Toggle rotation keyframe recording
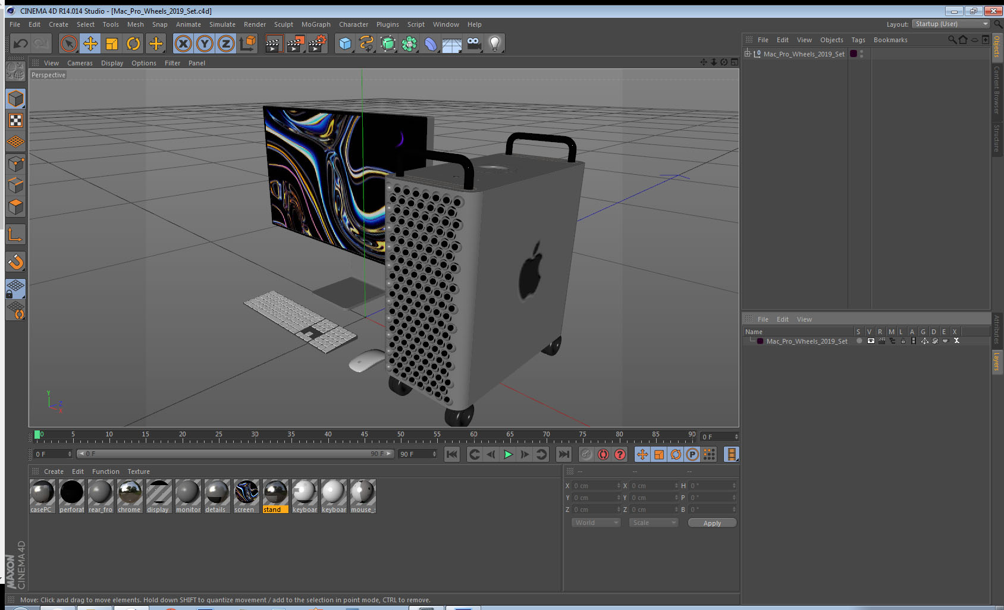Screen dimensions: 1004x610 coord(676,454)
